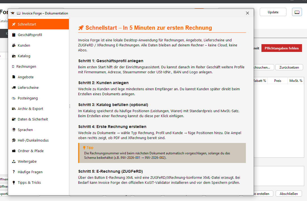Select Lieferscheine in the sidebar

(39, 88)
